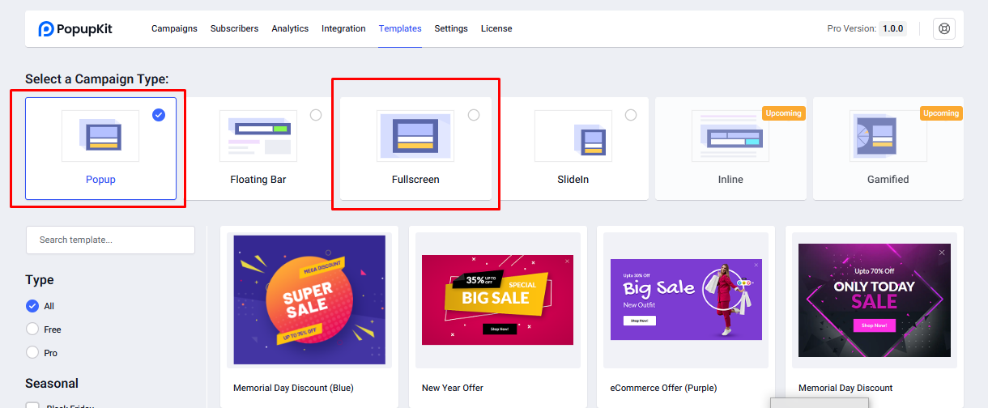This screenshot has width=988, height=408.
Task: Open the Integration tab
Action: point(343,28)
